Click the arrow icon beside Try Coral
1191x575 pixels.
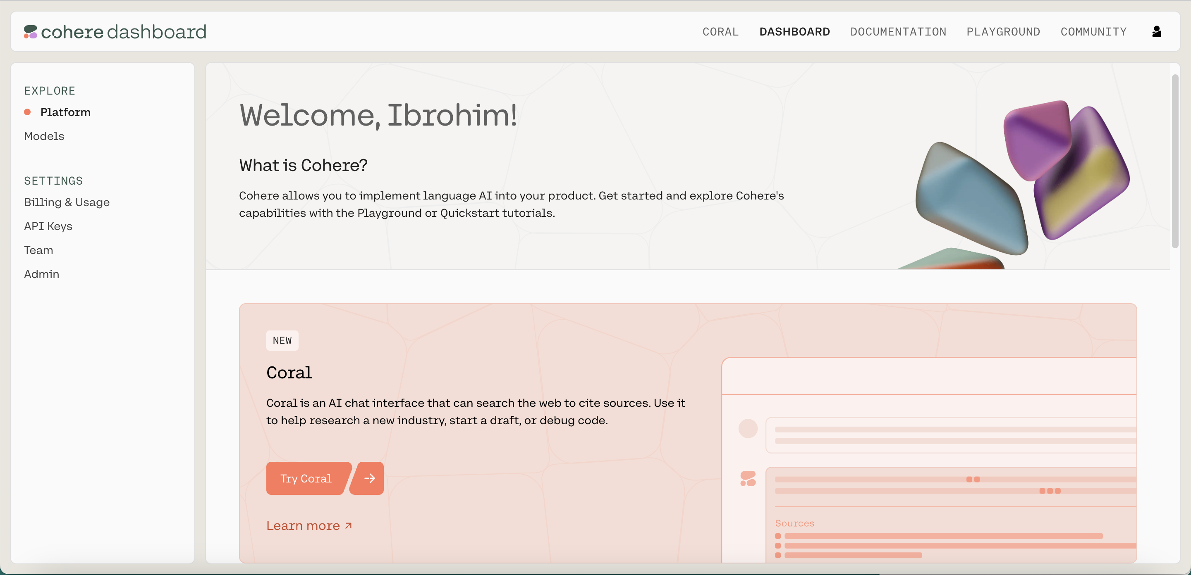368,478
